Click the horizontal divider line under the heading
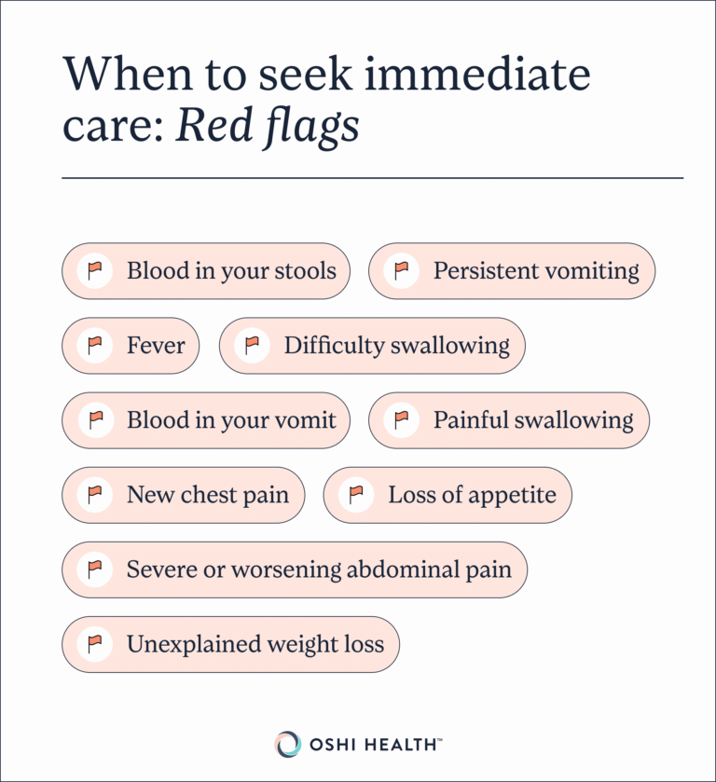The height and width of the screenshot is (782, 716). point(373,177)
